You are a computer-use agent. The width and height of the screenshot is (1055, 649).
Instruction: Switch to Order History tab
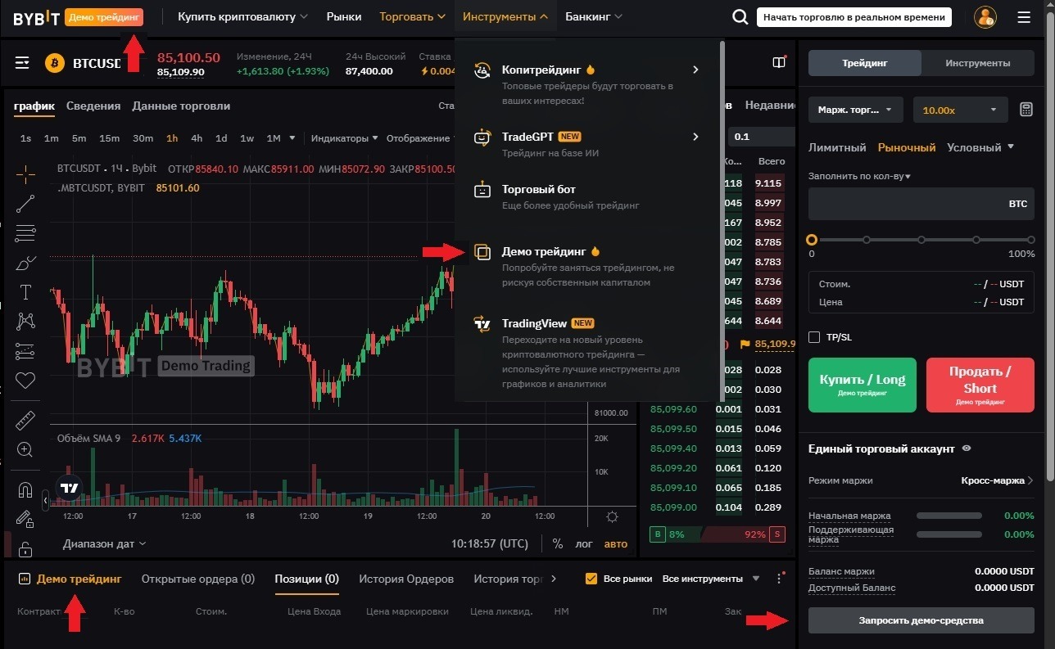(x=406, y=579)
